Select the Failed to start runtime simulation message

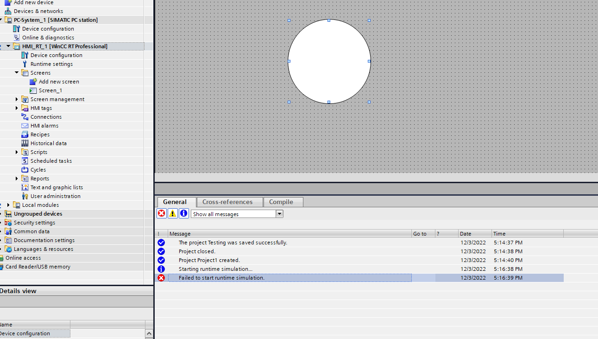tap(221, 278)
